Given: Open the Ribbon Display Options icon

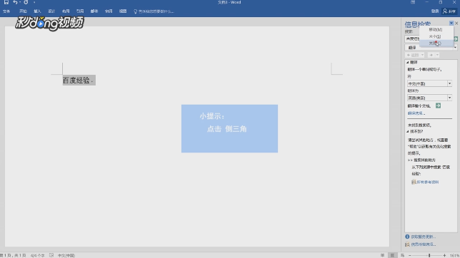Looking at the screenshot, I should tap(413, 2).
